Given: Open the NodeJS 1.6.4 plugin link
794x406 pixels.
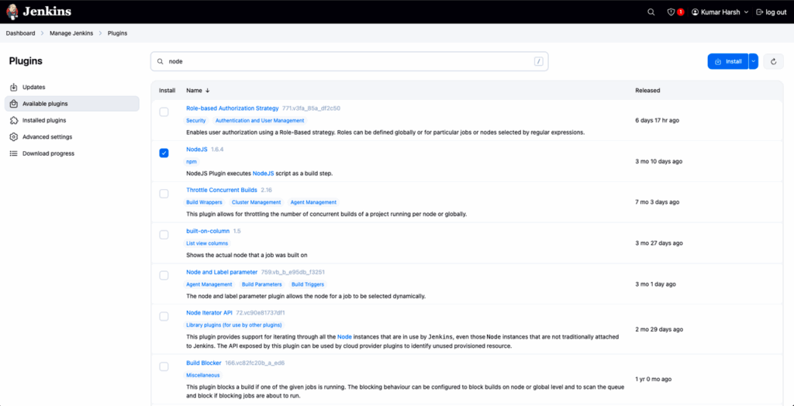Looking at the screenshot, I should [x=196, y=150].
